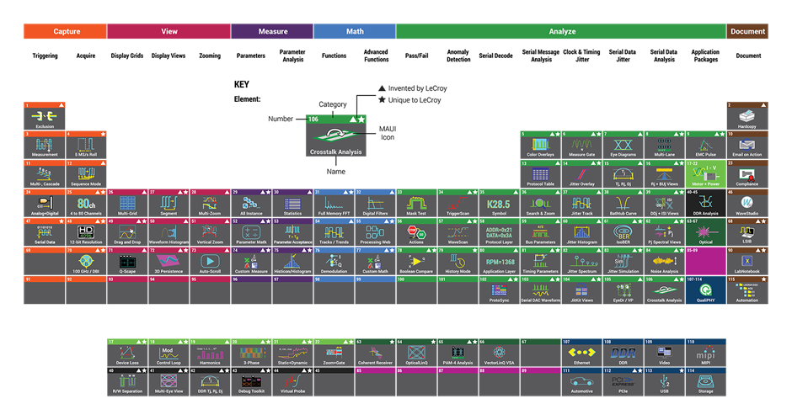Open the PCIe Express element
This screenshot has height=420, width=792.
(623, 381)
